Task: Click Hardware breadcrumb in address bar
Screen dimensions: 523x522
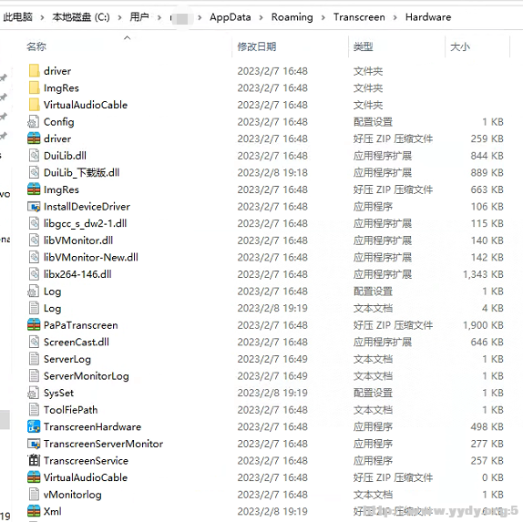Action: coord(428,17)
